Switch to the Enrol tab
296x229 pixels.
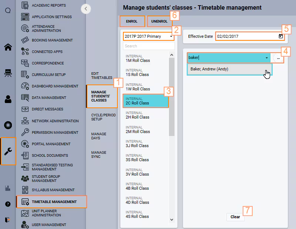pos(132,21)
